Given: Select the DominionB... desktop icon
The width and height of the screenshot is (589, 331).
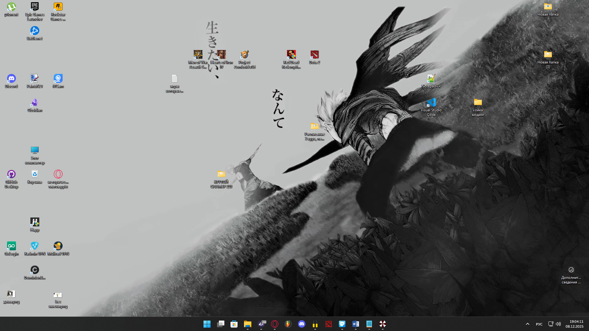Looking at the screenshot, I should (35, 273).
